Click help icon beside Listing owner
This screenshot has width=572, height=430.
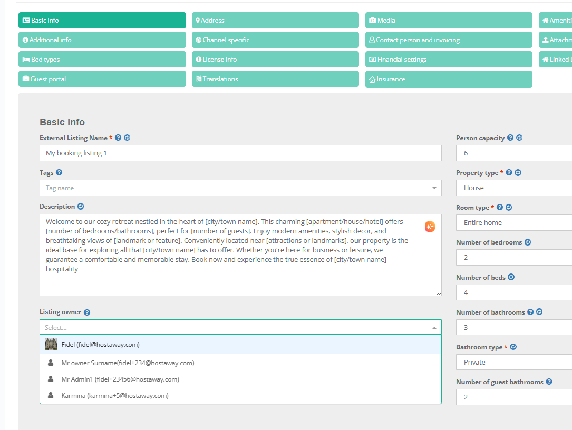pyautogui.click(x=87, y=312)
